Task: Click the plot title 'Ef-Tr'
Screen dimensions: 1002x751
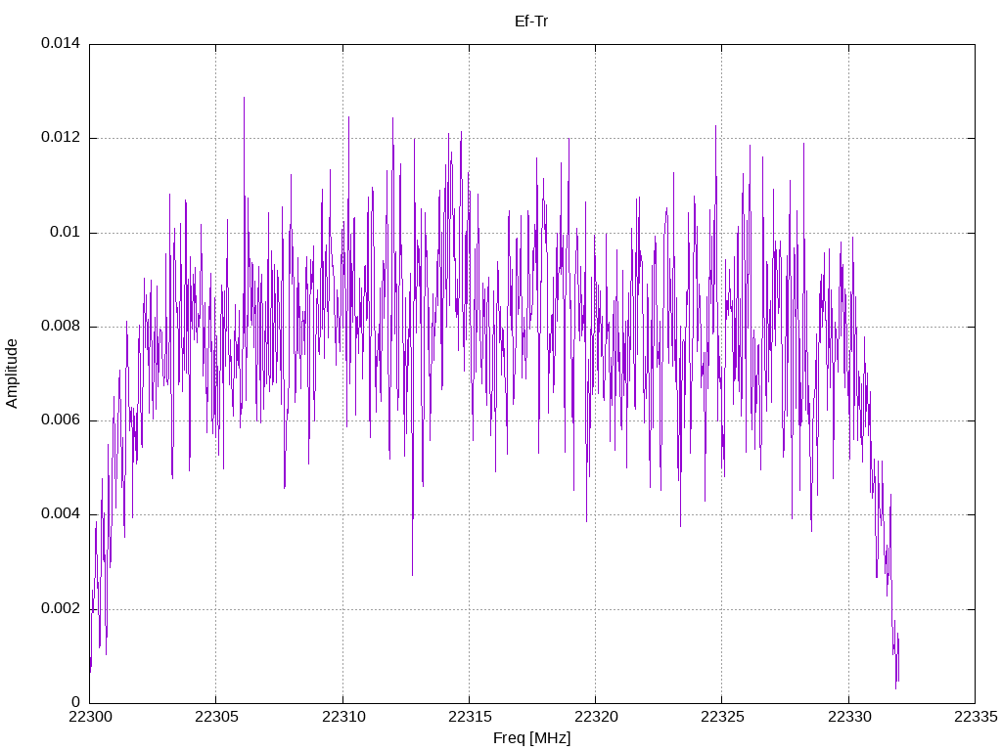Action: (x=531, y=22)
